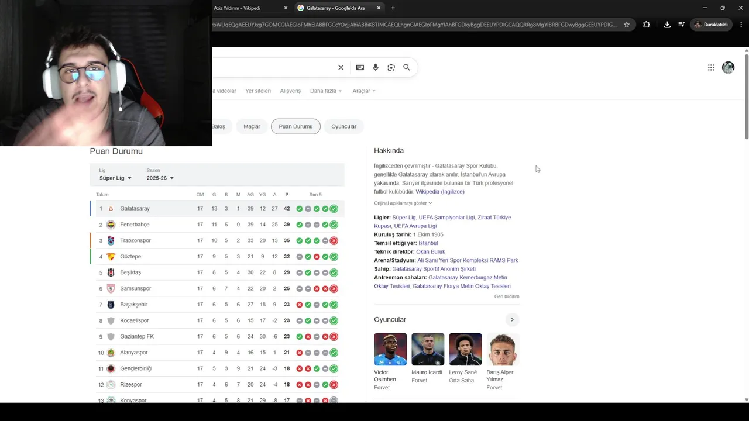Start voice search with the microphone icon
Image resolution: width=749 pixels, height=421 pixels.
click(376, 67)
